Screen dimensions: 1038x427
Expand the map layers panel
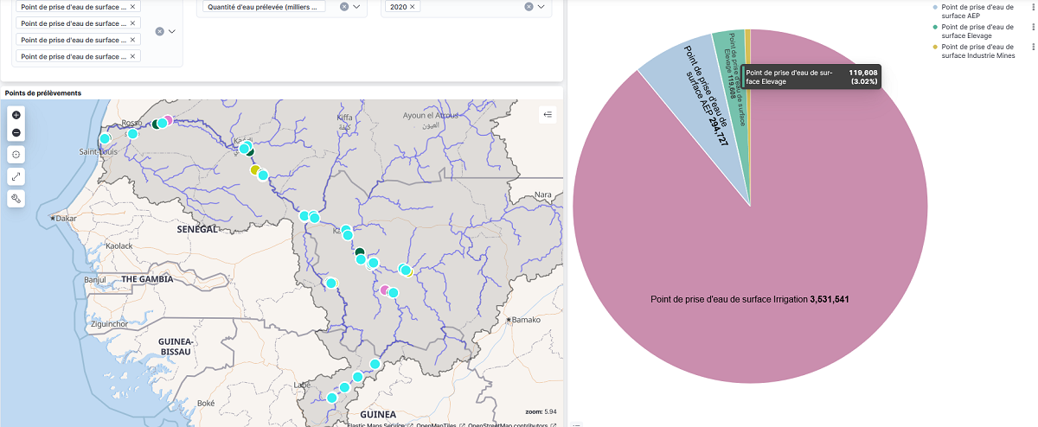pyautogui.click(x=547, y=114)
